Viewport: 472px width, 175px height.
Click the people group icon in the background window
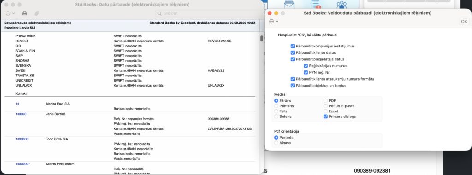342,5
